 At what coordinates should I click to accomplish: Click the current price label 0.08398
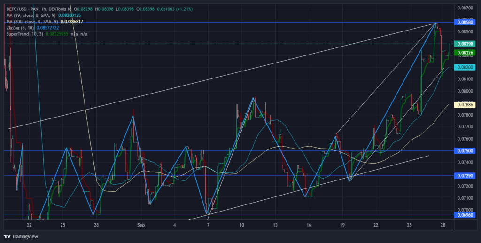[465, 44]
